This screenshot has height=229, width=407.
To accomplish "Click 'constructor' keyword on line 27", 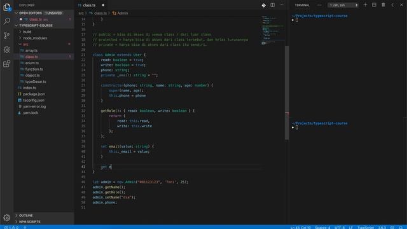I will click(x=112, y=85).
